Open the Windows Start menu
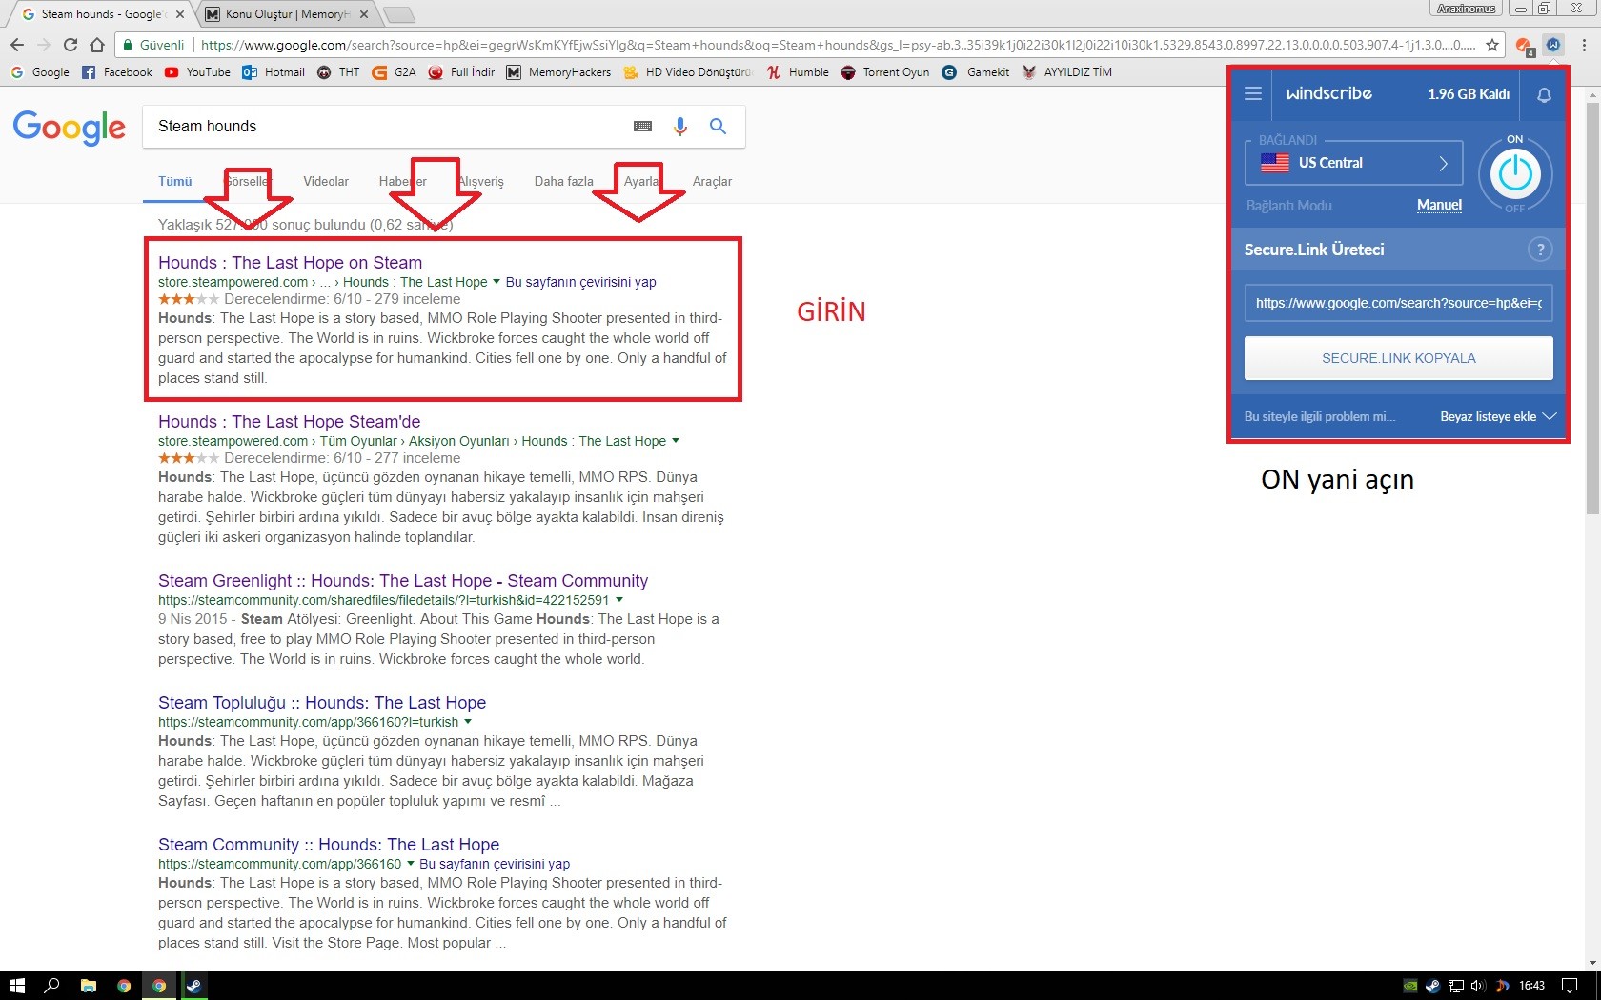The width and height of the screenshot is (1601, 1000). 16,986
